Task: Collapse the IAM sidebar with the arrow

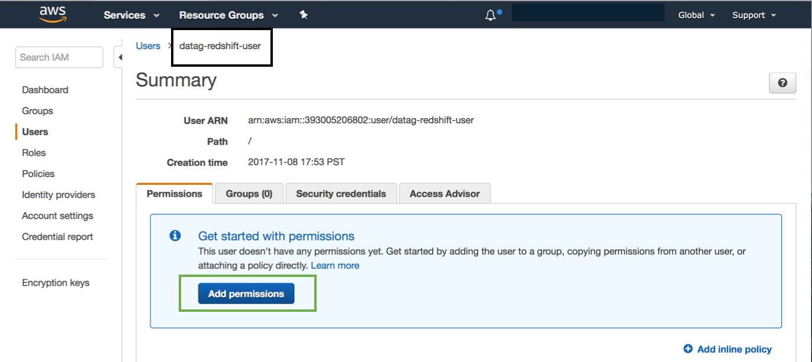Action: (x=120, y=57)
